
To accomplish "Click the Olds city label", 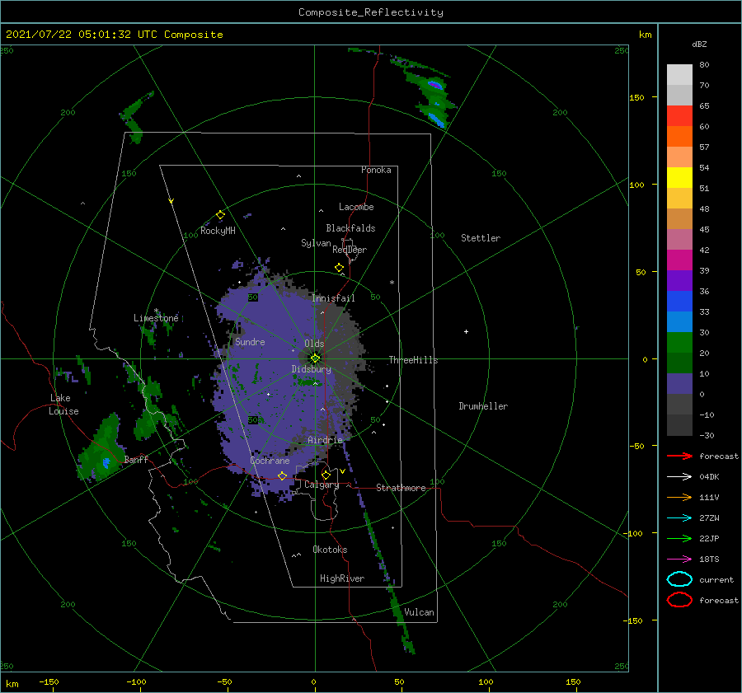I will click(314, 344).
